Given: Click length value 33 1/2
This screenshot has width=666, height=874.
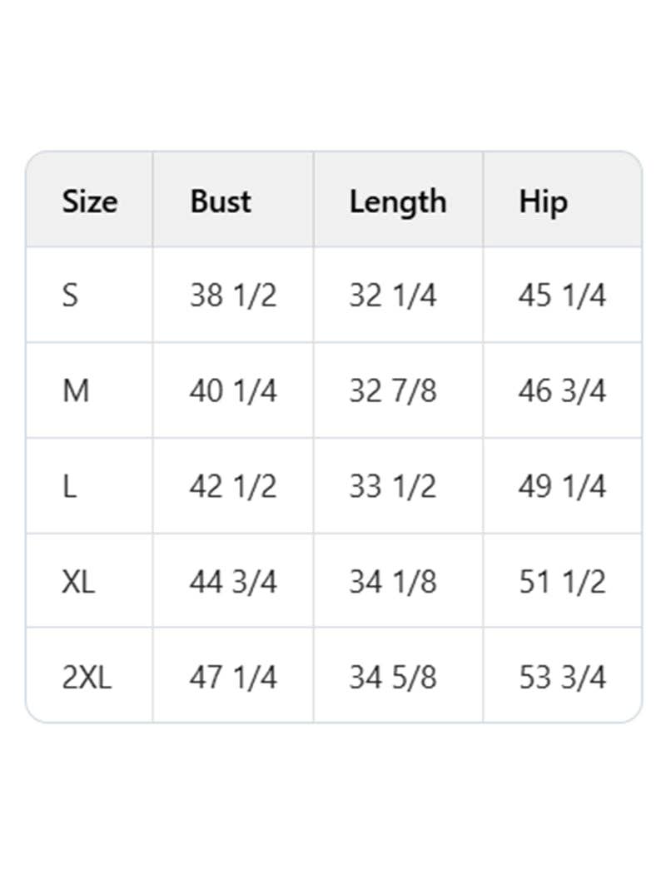Looking at the screenshot, I should coord(392,486).
